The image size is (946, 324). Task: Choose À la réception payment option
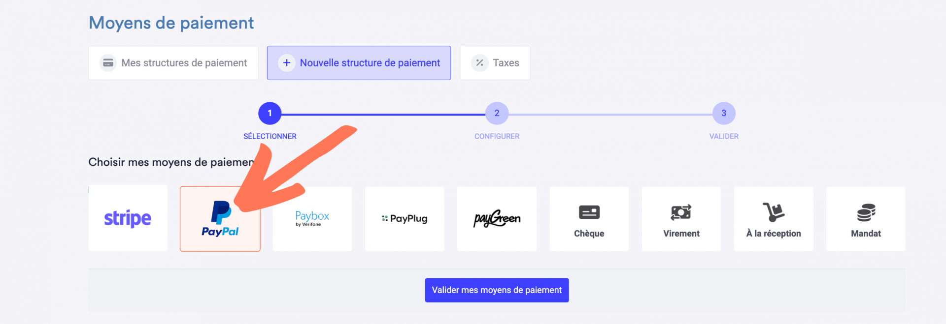[774, 219]
